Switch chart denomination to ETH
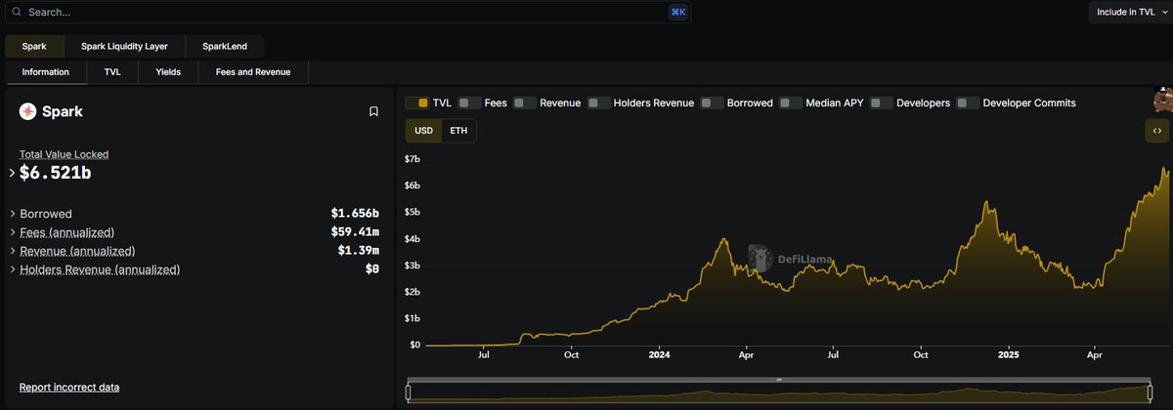 pyautogui.click(x=458, y=131)
